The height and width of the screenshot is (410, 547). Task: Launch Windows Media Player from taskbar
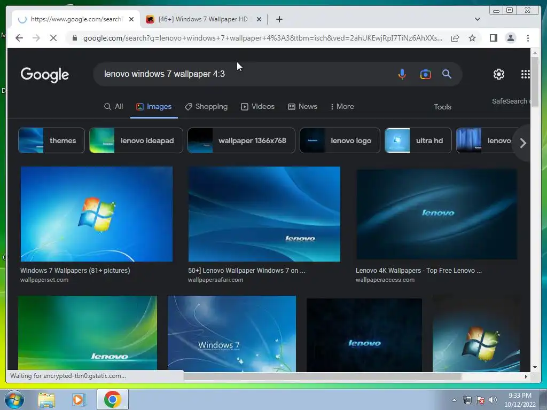(x=79, y=400)
